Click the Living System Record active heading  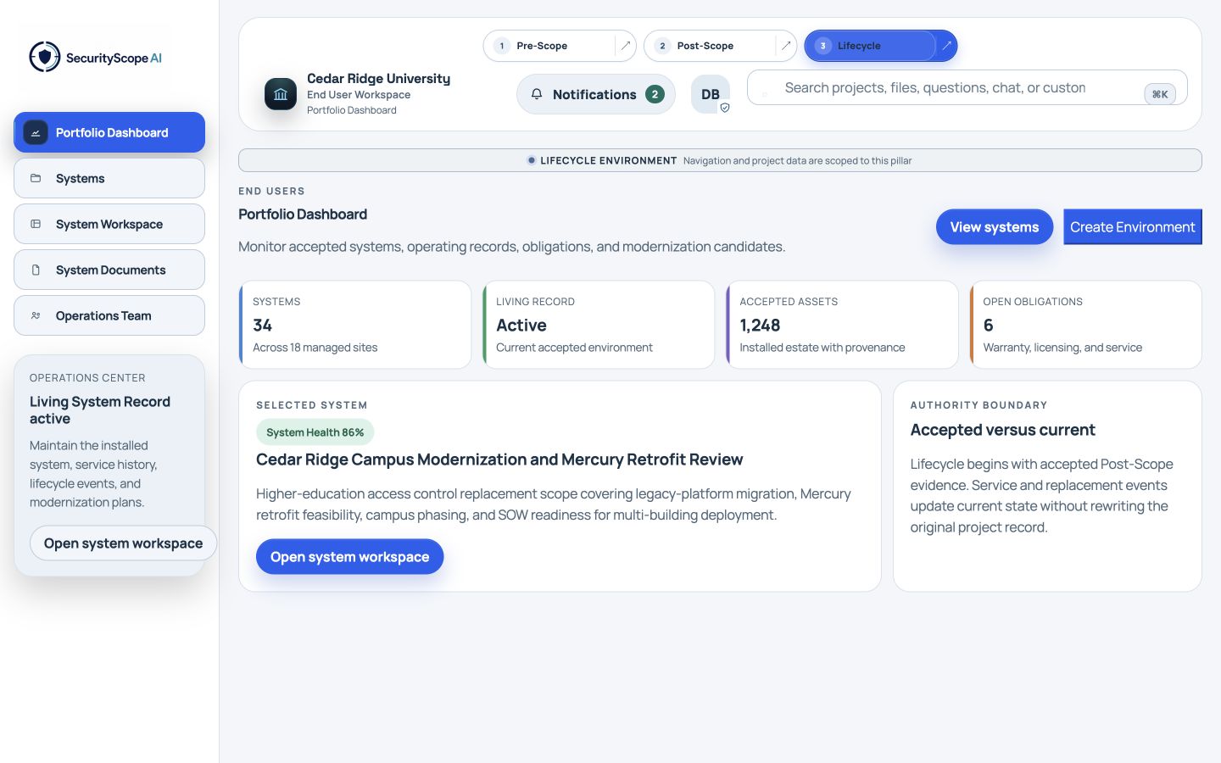[100, 410]
